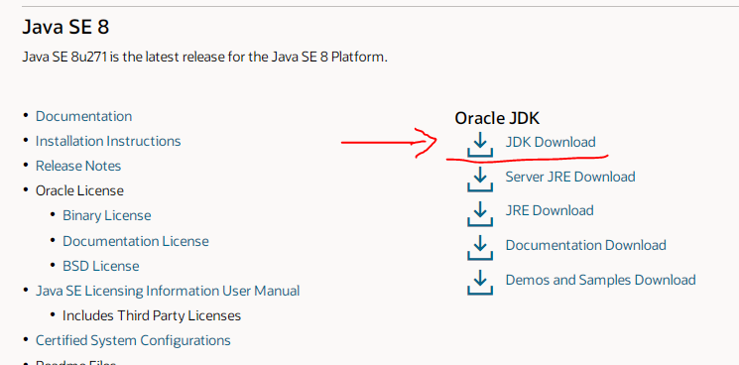Open the Documentation License link

pyautogui.click(x=136, y=241)
